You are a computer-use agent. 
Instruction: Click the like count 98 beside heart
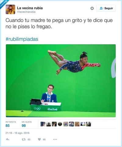44,139
